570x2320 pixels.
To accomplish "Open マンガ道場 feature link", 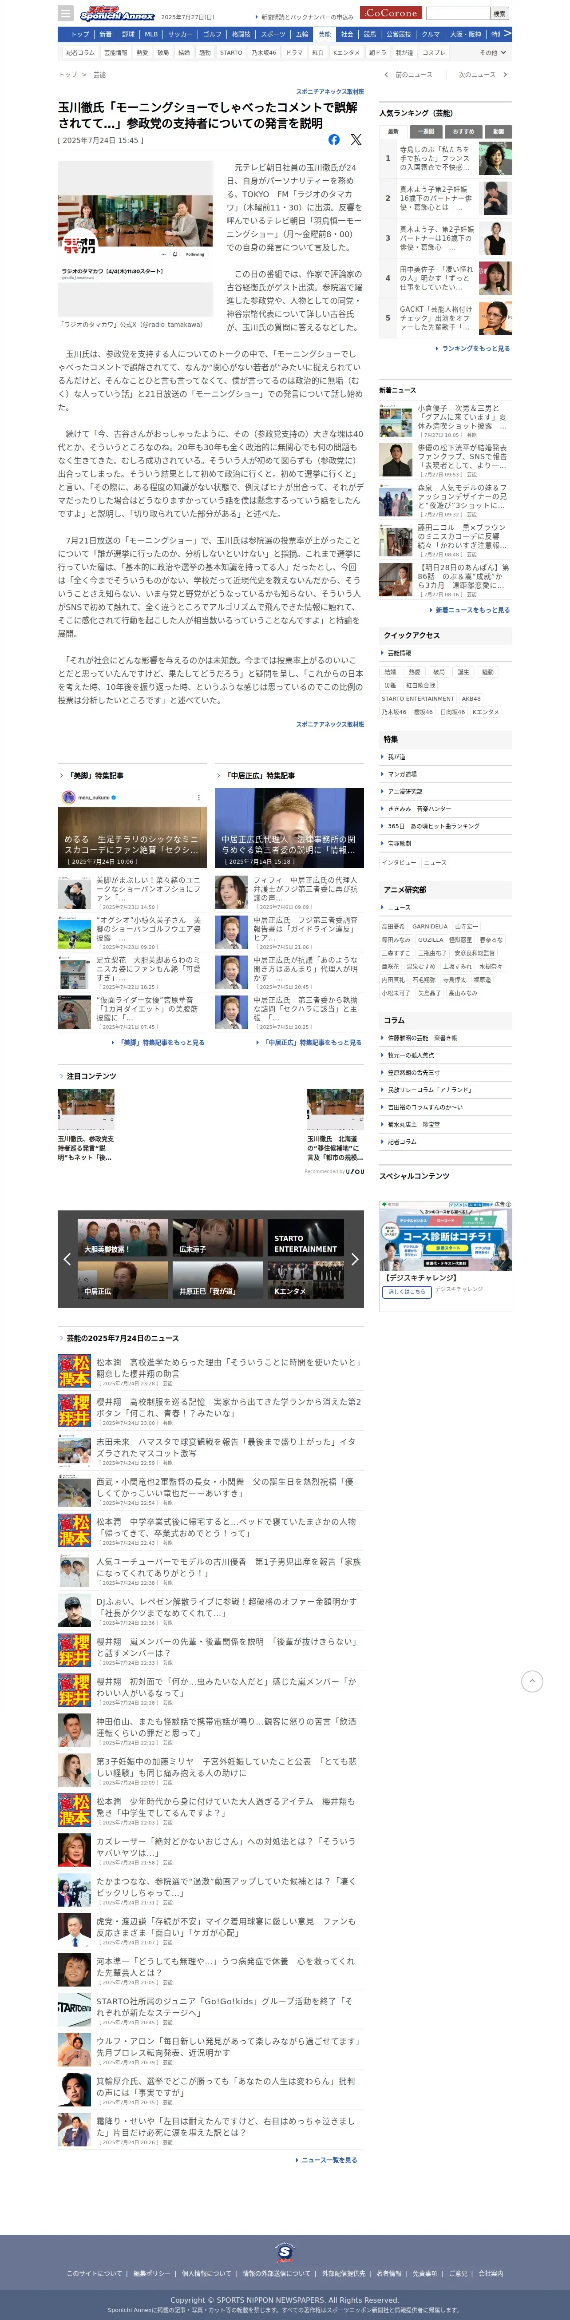I will click(x=402, y=773).
